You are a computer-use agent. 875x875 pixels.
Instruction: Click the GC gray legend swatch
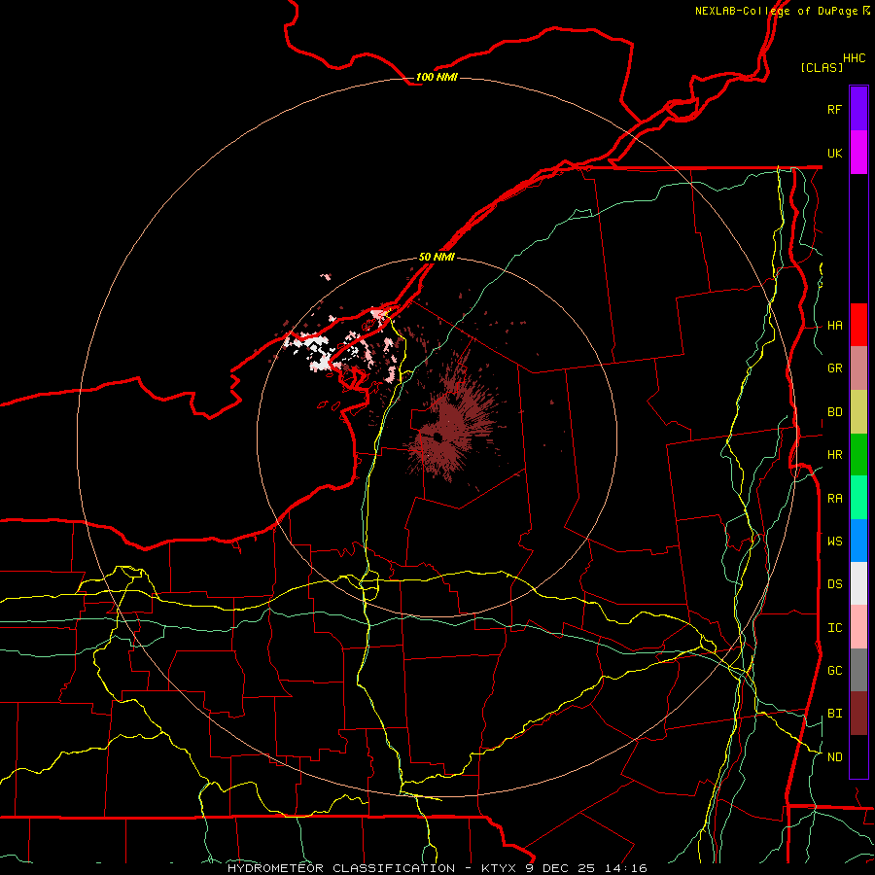tap(858, 670)
